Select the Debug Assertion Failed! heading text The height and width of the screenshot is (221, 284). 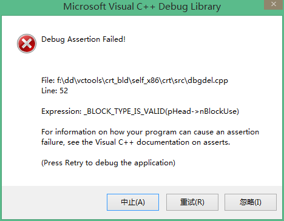click(x=83, y=39)
